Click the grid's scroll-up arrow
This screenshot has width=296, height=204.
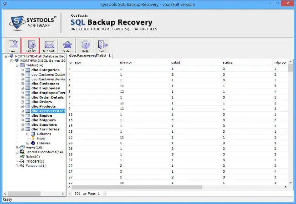(x=291, y=62)
